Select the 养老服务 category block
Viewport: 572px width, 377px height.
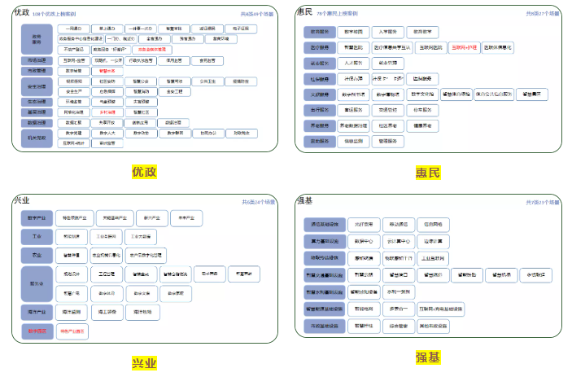coord(321,125)
